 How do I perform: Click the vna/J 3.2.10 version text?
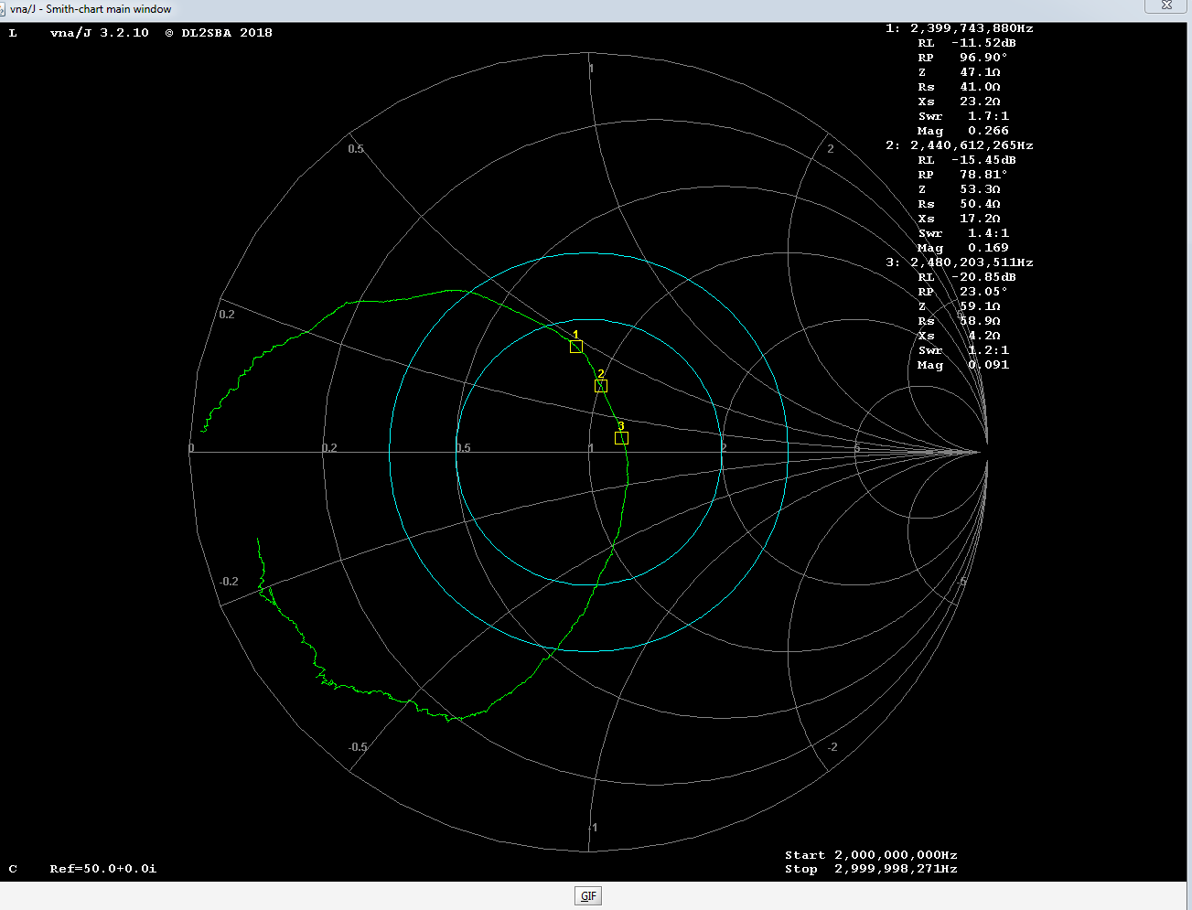point(100,33)
